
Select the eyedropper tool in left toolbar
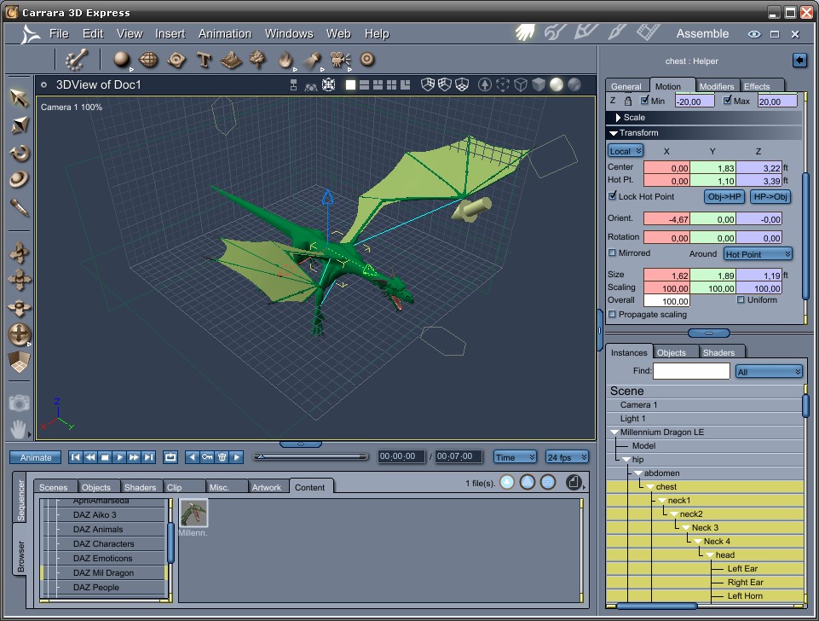[19, 207]
